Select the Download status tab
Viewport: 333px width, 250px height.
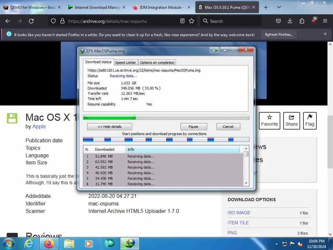coord(98,62)
